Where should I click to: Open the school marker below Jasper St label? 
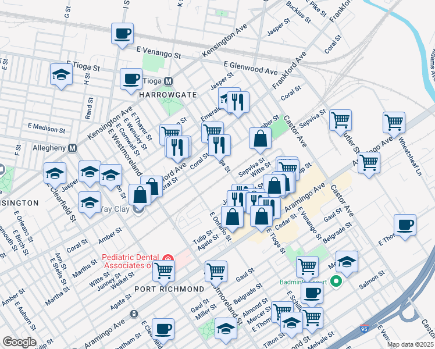click(90, 204)
